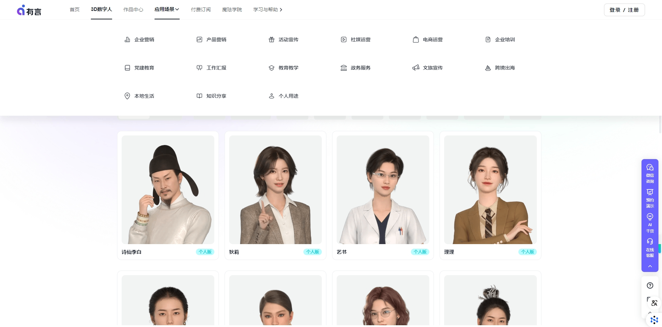Click the 文旅宣传 megaphone icon
The height and width of the screenshot is (327, 662).
pyautogui.click(x=416, y=68)
